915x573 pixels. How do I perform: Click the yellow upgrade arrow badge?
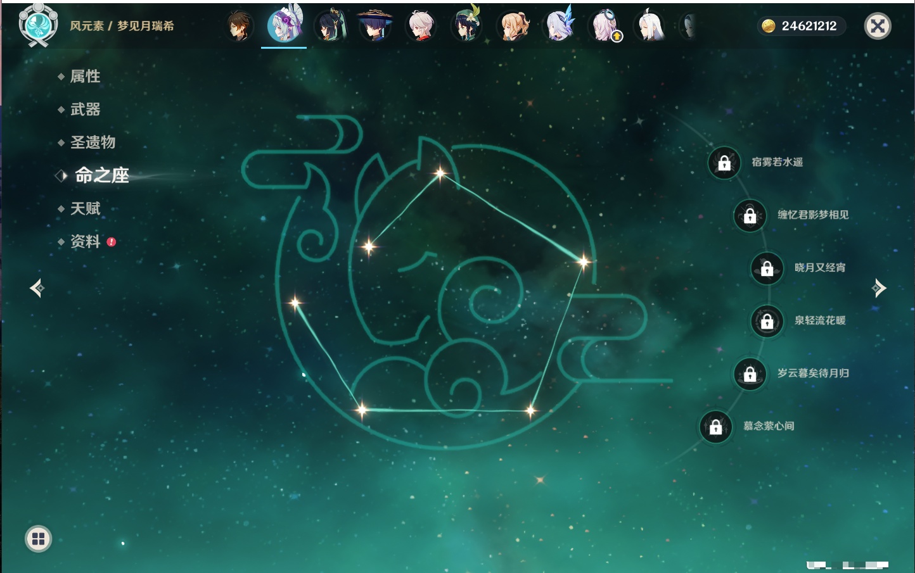[617, 36]
